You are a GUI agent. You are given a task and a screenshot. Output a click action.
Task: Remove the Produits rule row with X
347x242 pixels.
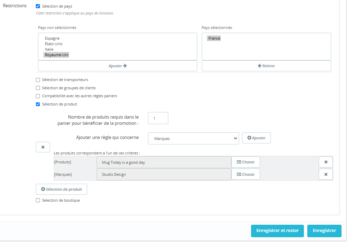tap(326, 162)
